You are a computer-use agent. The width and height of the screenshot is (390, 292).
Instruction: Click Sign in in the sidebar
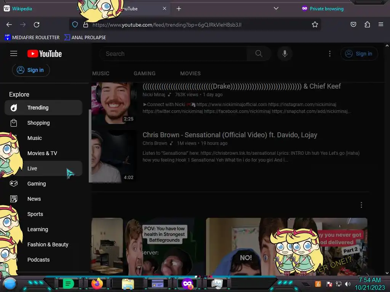31,70
